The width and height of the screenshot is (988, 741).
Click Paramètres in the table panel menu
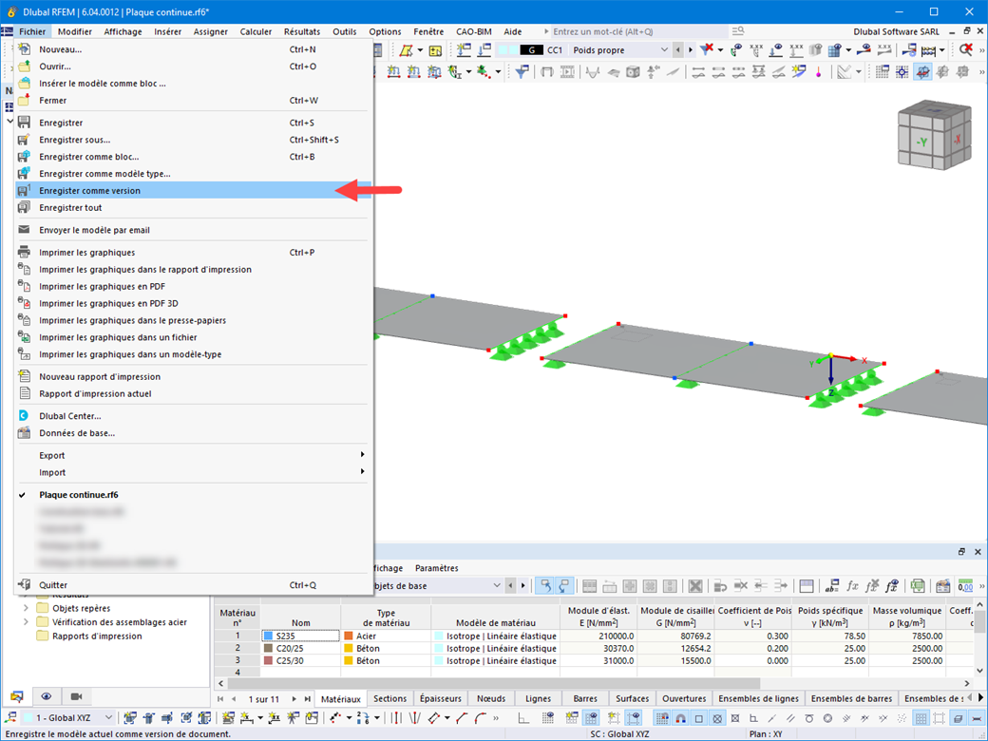tap(437, 568)
